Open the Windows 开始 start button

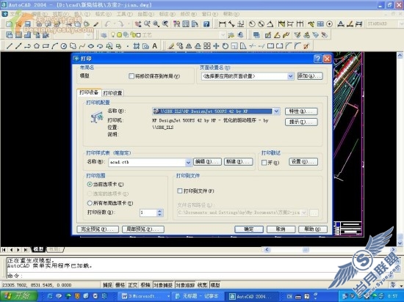click(18, 296)
